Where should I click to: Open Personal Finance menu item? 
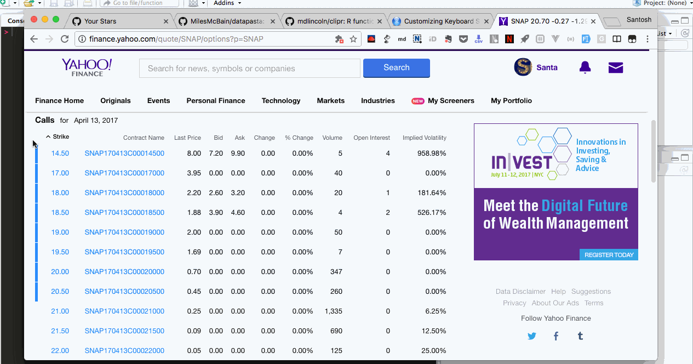pyautogui.click(x=216, y=101)
